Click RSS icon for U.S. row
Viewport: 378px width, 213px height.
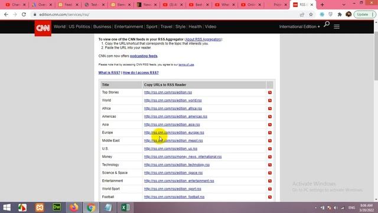270,149
